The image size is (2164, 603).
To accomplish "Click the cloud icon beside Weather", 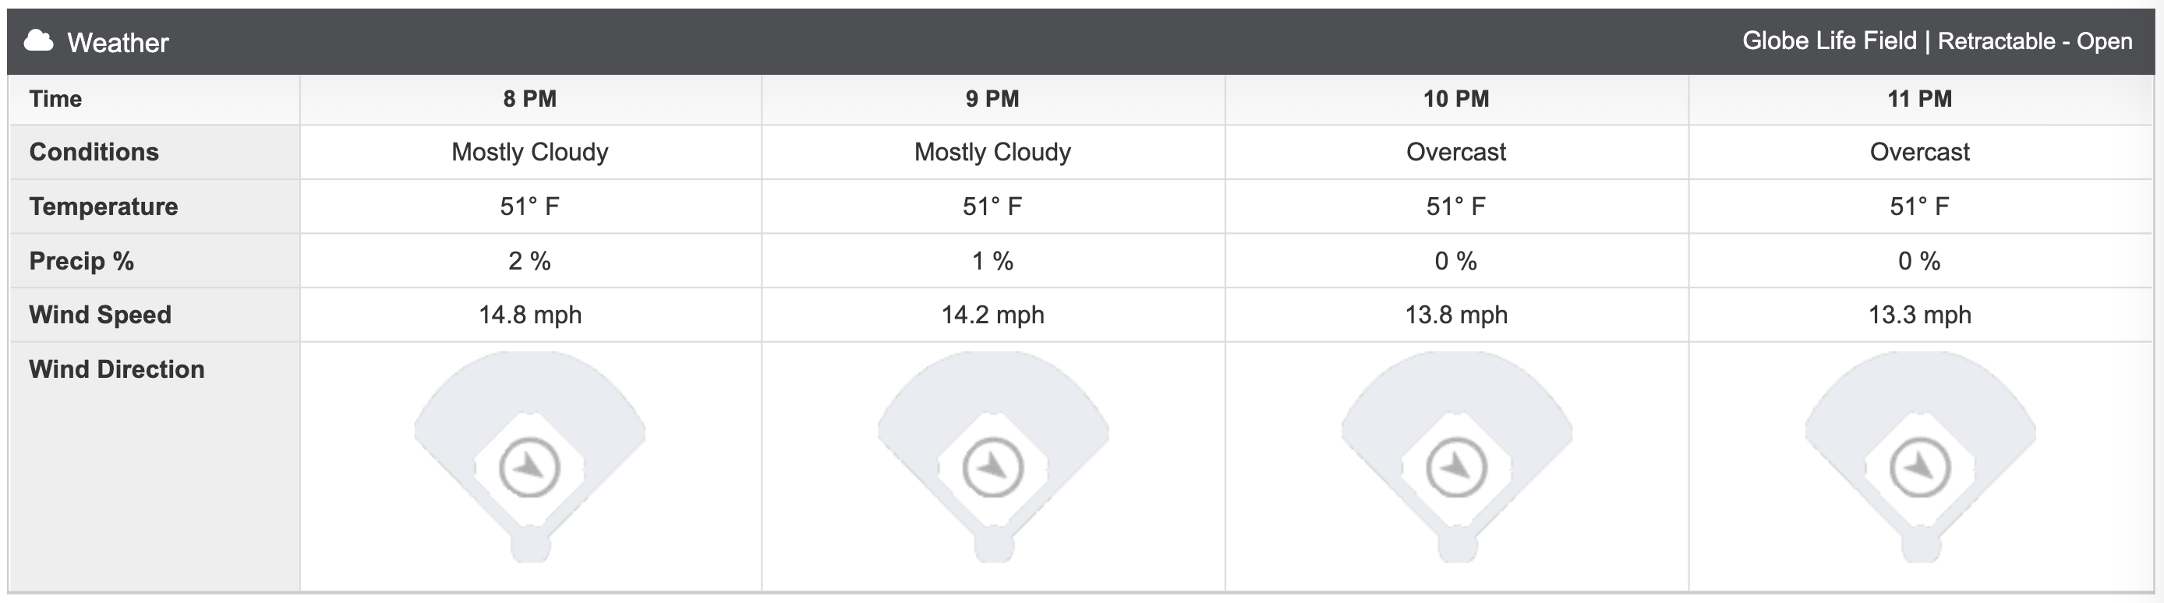I will [x=39, y=41].
